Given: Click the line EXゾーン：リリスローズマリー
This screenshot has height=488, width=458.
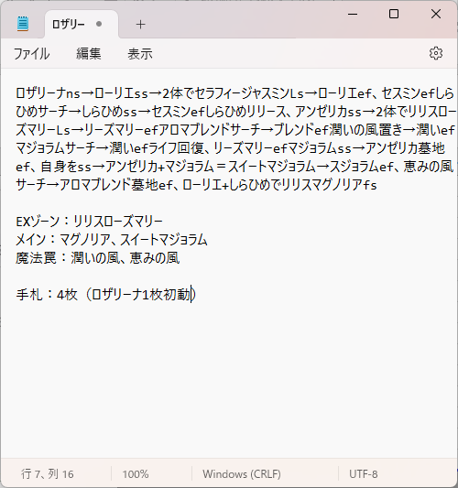Looking at the screenshot, I should pos(89,222).
